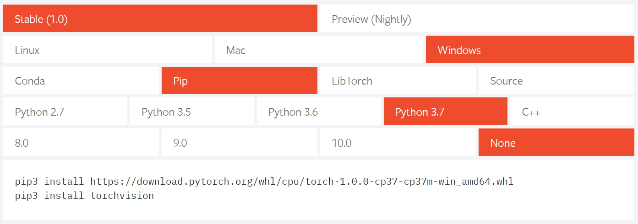638x224 pixels.
Task: Choose C++ as the language
Action: coord(572,112)
